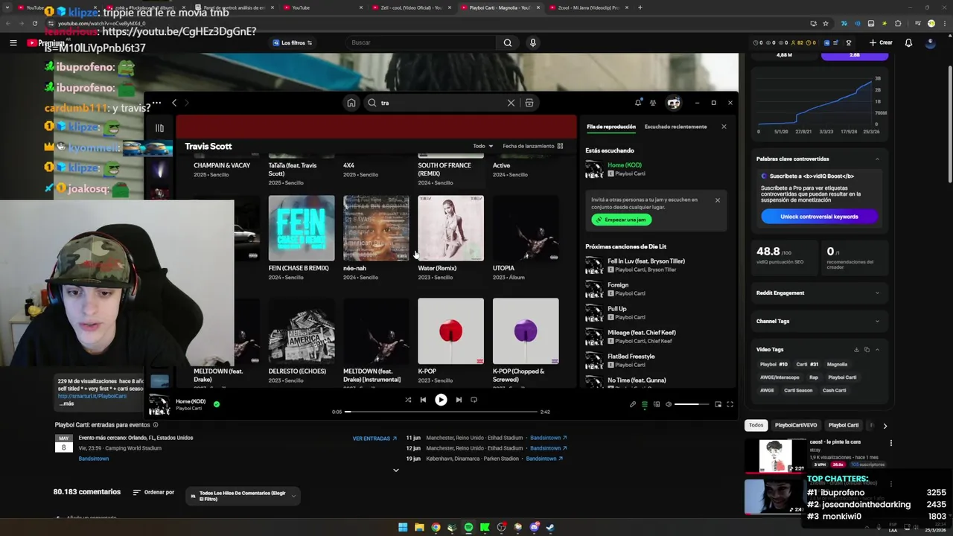Viewport: 953px width, 536px height.
Task: Open YouTube hamburger guide menu
Action: pos(13,43)
